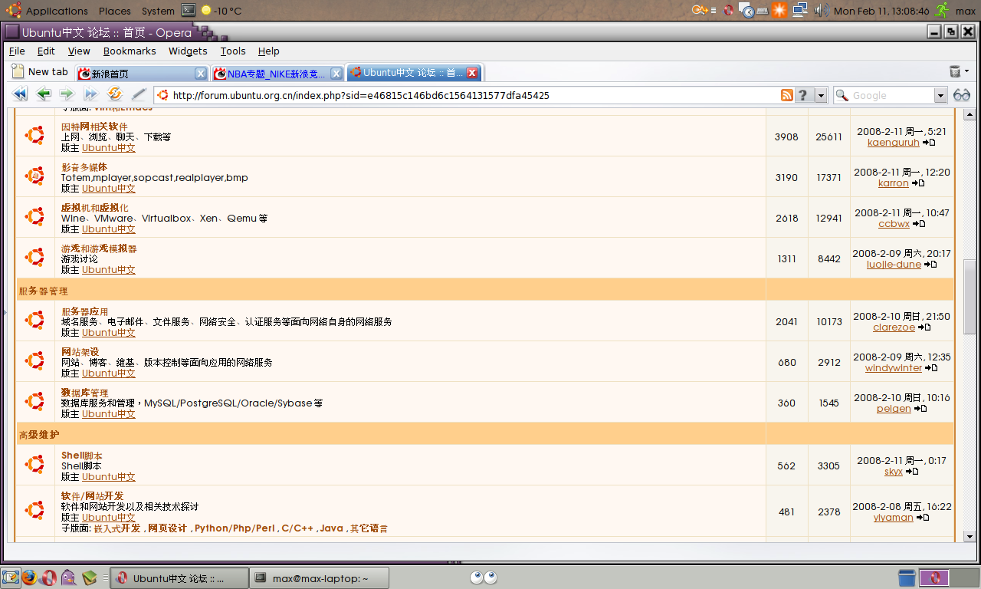The image size is (981, 589).
Task: Click the vertical scrollbar thumb
Action: click(969, 296)
